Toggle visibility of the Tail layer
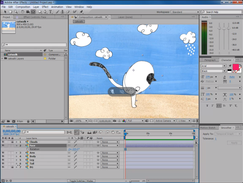The image size is (243, 183). [x=3, y=164]
